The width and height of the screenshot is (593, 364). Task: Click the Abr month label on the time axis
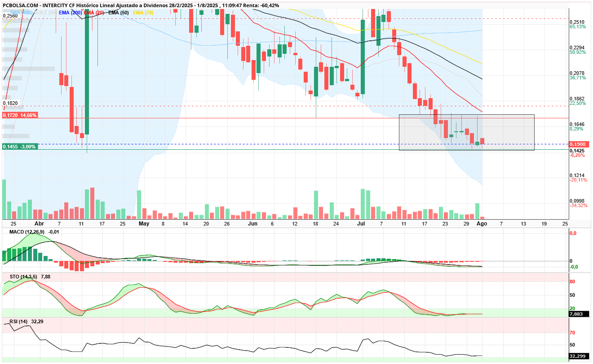pos(39,223)
